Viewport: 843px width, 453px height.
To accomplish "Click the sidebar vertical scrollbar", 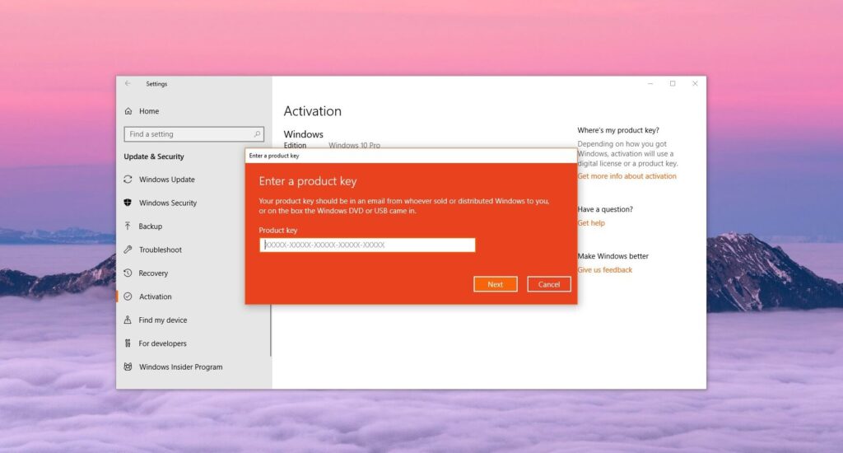I will [270, 329].
